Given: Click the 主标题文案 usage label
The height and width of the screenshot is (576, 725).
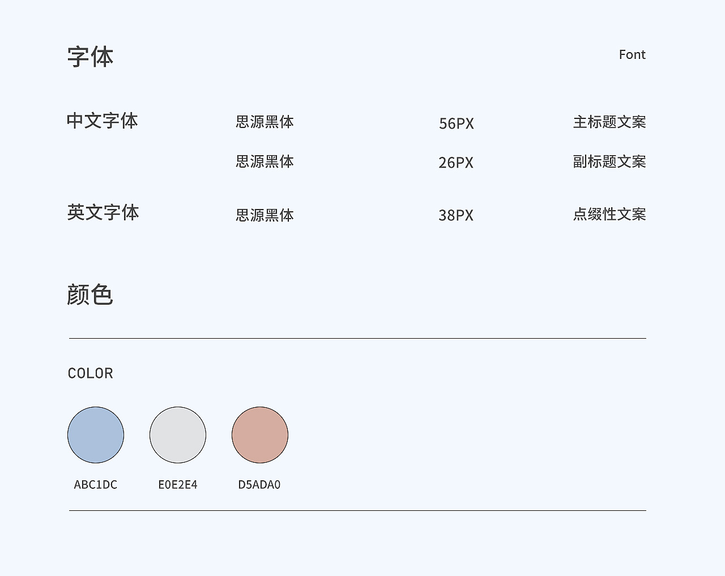Looking at the screenshot, I should (x=609, y=122).
